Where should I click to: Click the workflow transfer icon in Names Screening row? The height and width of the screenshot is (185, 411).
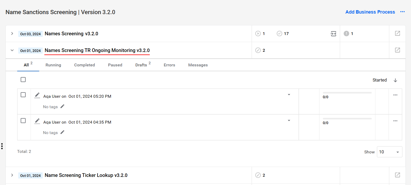point(333,34)
